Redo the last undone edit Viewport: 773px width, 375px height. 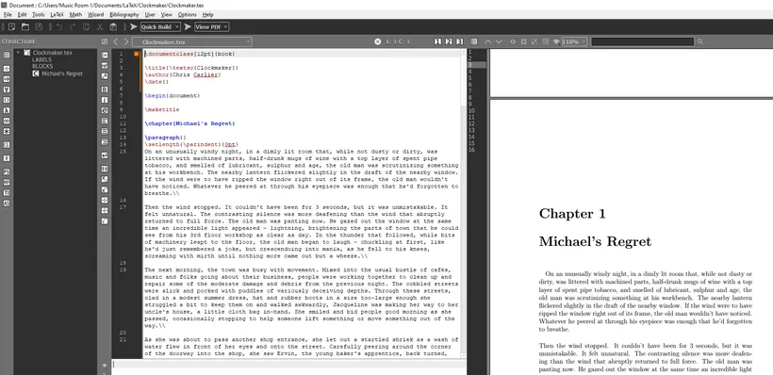tap(73, 26)
